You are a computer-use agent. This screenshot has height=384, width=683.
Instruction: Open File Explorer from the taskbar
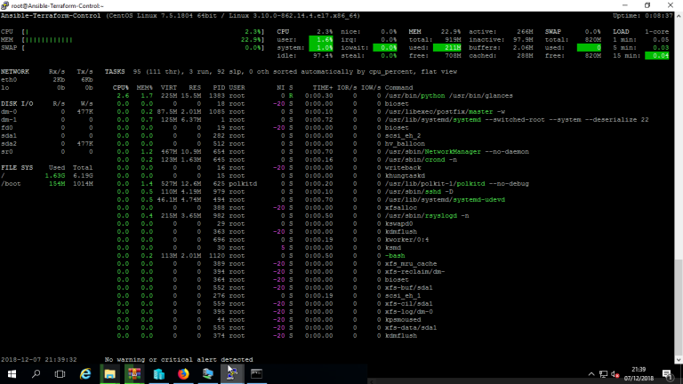coord(109,374)
